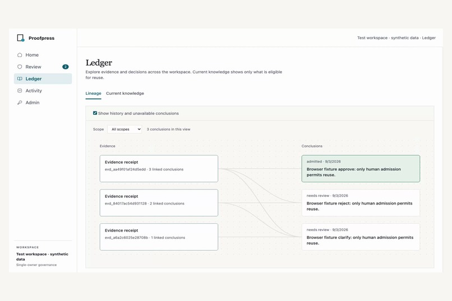
Task: Click the Home icon in sidebar
Action: pyautogui.click(x=20, y=55)
